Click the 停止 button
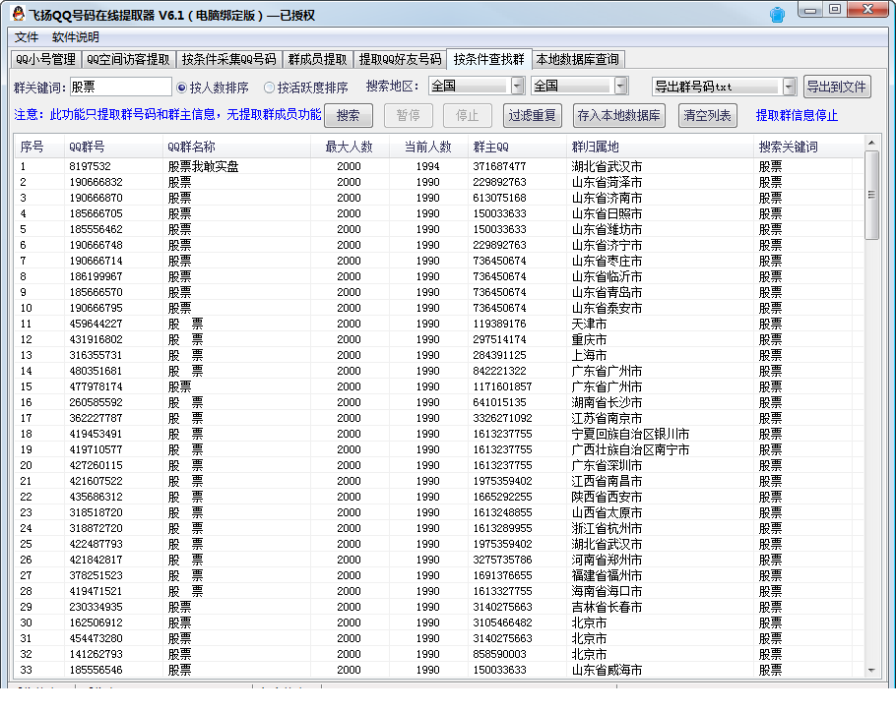The width and height of the screenshot is (896, 711). (x=467, y=115)
